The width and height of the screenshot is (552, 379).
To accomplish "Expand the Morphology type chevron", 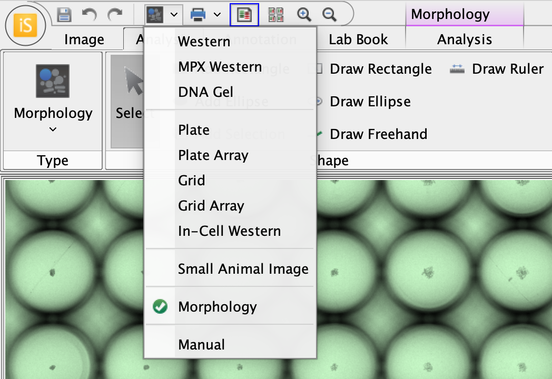I will point(53,129).
